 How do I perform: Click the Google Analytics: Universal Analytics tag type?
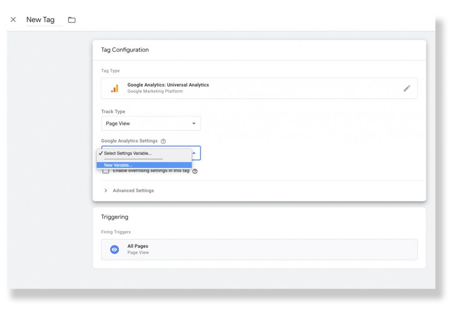point(259,88)
